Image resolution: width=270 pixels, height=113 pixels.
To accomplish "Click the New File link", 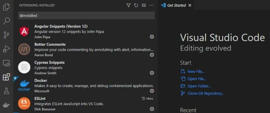I will [x=196, y=72].
